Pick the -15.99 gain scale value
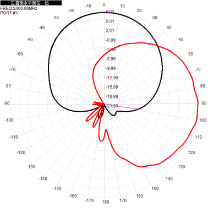 point(112,87)
